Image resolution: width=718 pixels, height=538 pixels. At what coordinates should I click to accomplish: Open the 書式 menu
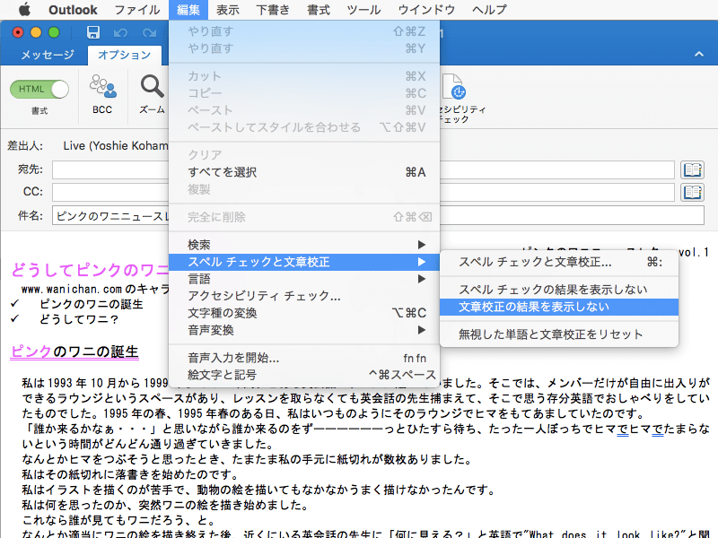[319, 10]
